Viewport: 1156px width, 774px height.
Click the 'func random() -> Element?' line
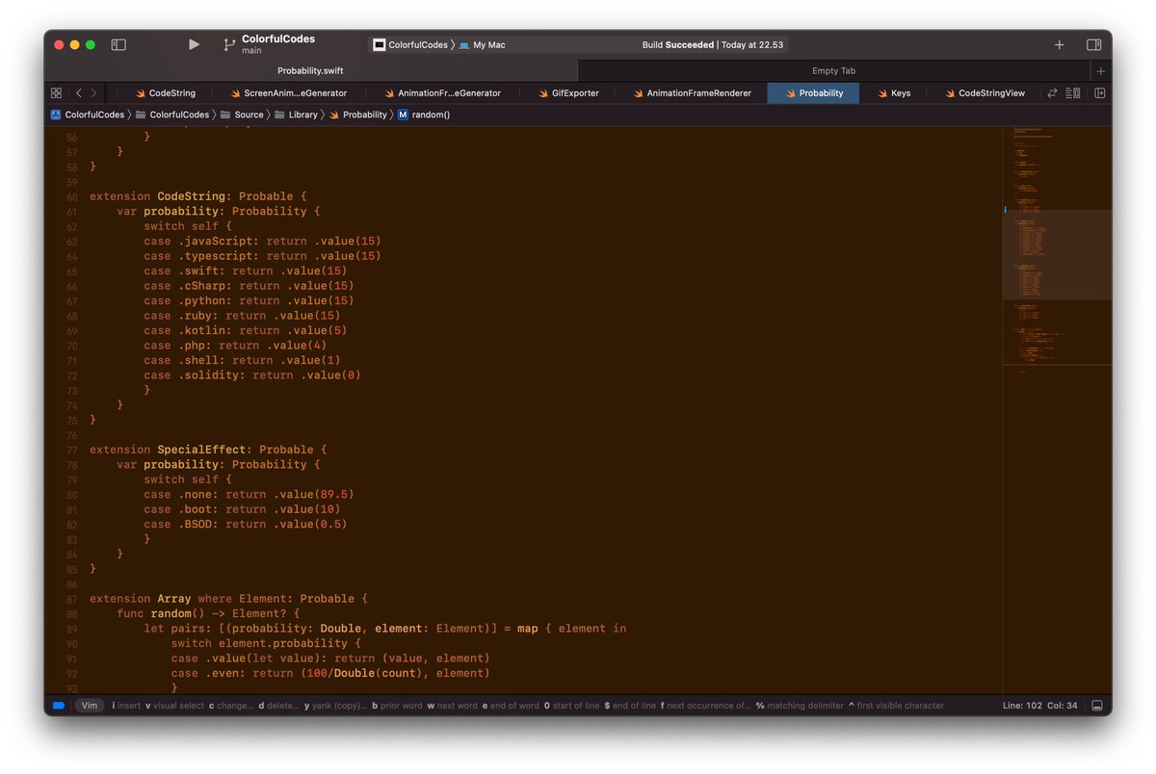pyautogui.click(x=208, y=613)
